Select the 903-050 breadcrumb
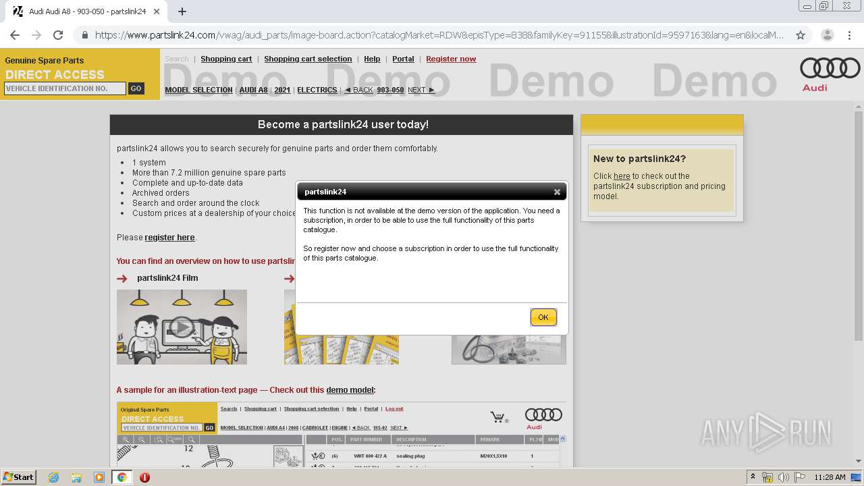 pyautogui.click(x=390, y=90)
